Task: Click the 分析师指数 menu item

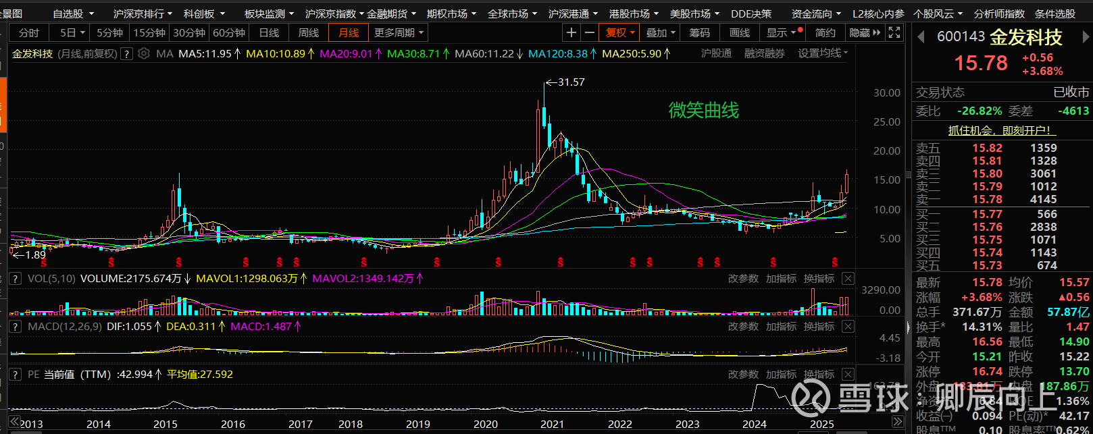Action: [999, 13]
